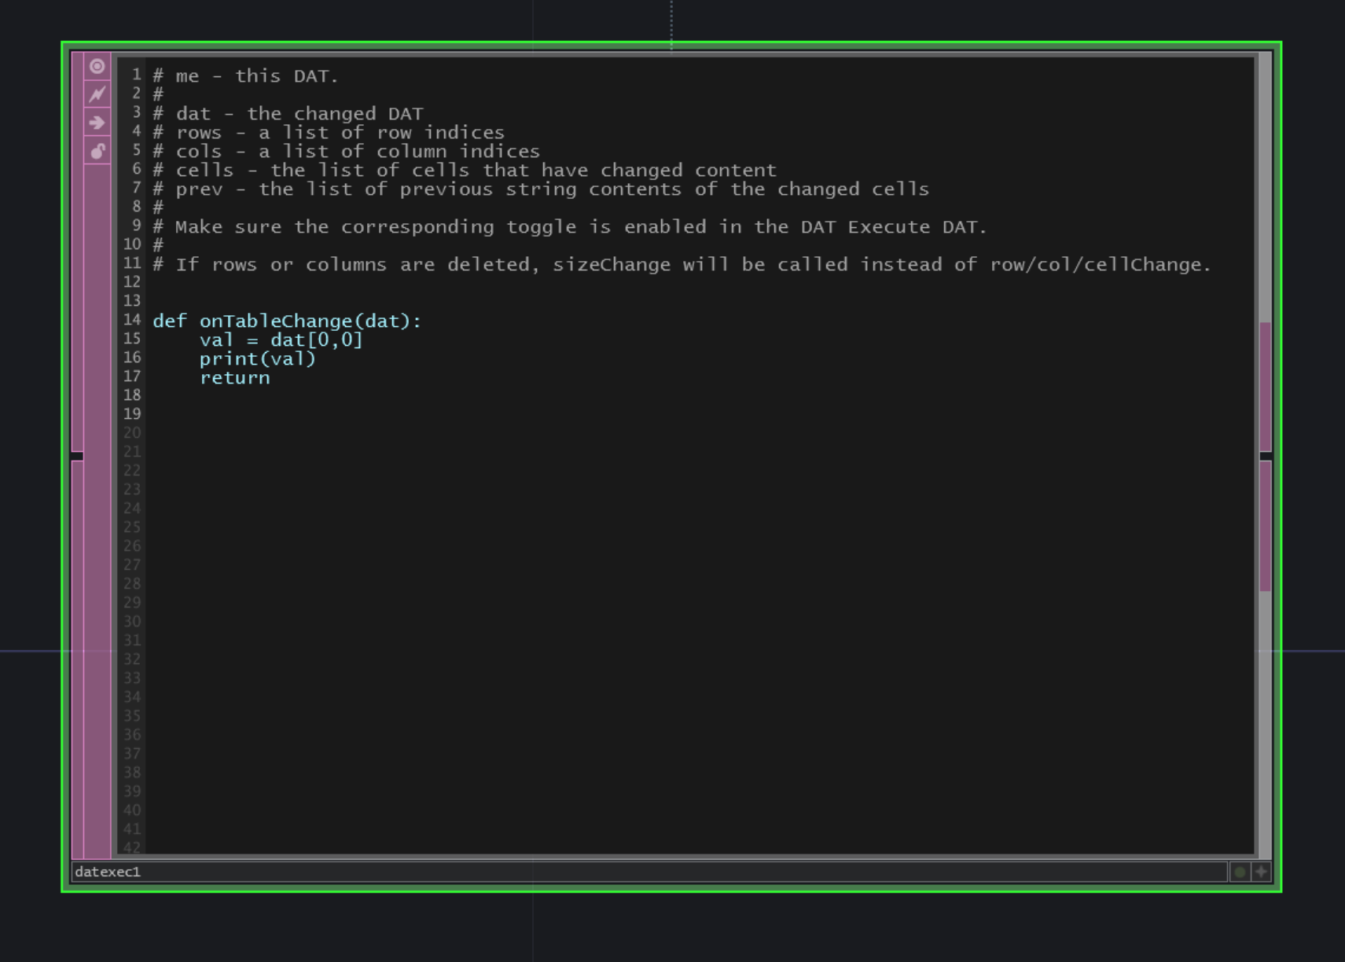This screenshot has height=962, width=1345.
Task: Click the "Make sure the corresponding toggle" comment
Action: pos(569,227)
